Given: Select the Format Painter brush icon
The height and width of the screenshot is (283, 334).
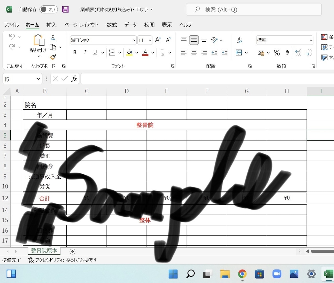Looking at the screenshot, I should point(53,57).
